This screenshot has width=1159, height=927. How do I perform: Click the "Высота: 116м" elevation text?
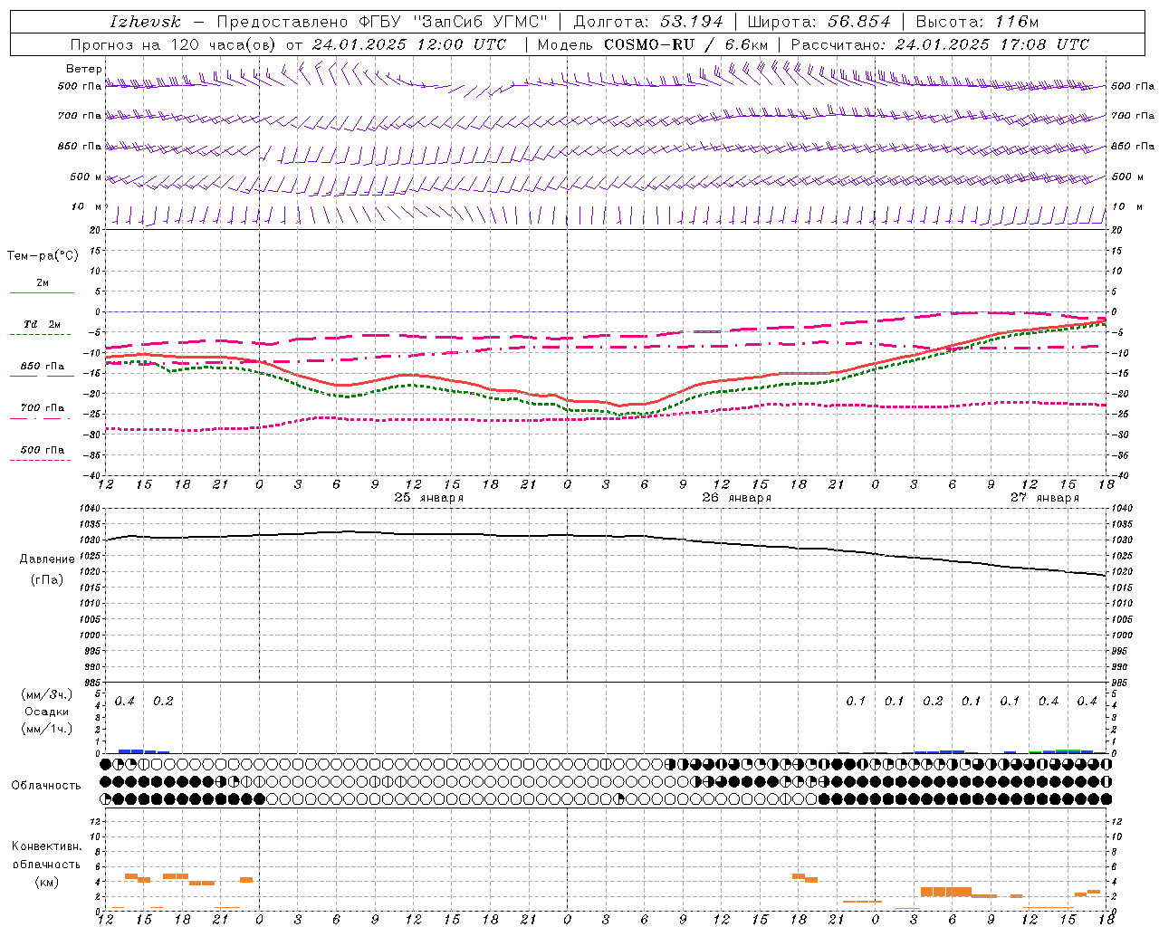click(977, 22)
